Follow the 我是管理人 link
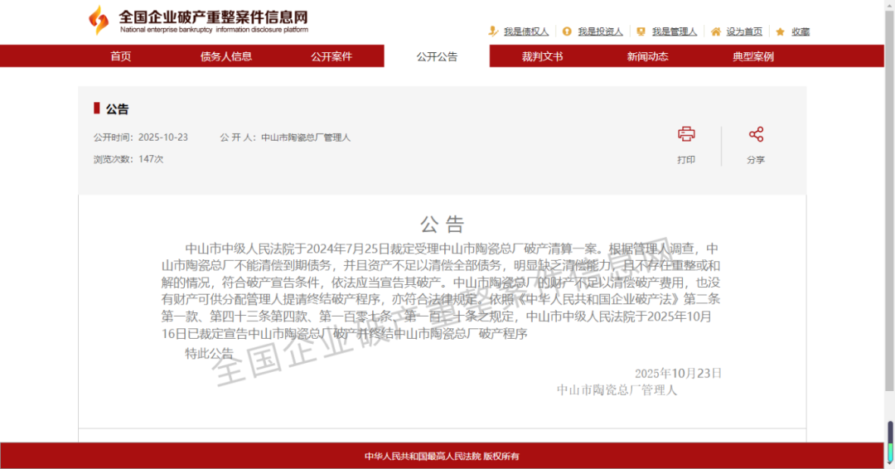The width and height of the screenshot is (895, 469). tap(674, 31)
